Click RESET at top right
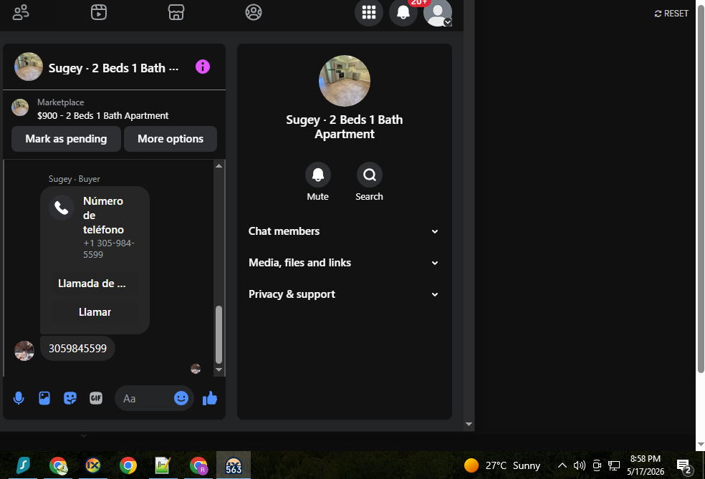 (671, 14)
